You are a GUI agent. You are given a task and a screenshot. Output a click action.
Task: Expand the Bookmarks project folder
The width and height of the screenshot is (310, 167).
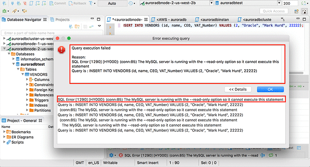click(x=4, y=132)
